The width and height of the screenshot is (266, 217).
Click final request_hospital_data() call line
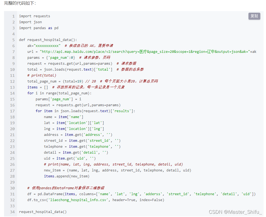[x=43, y=212]
